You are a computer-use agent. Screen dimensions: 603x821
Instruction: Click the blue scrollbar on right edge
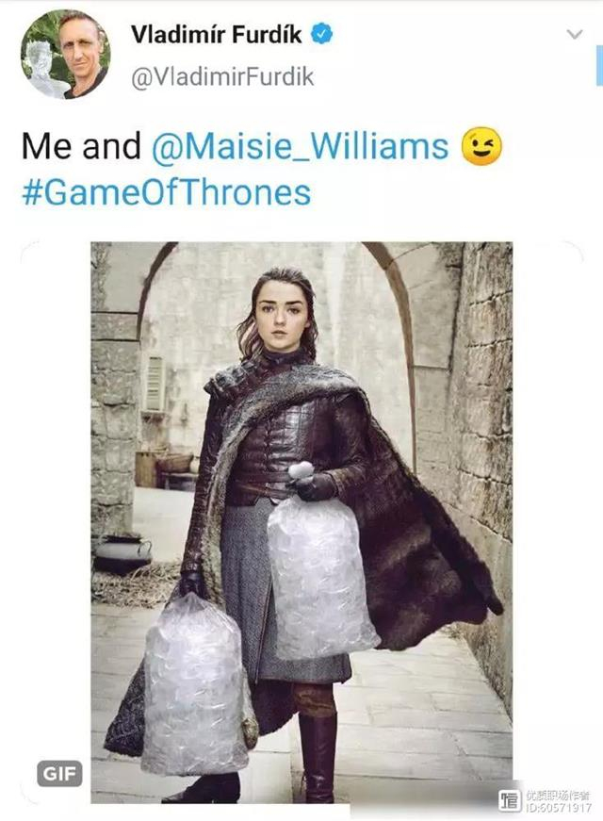coord(599,66)
